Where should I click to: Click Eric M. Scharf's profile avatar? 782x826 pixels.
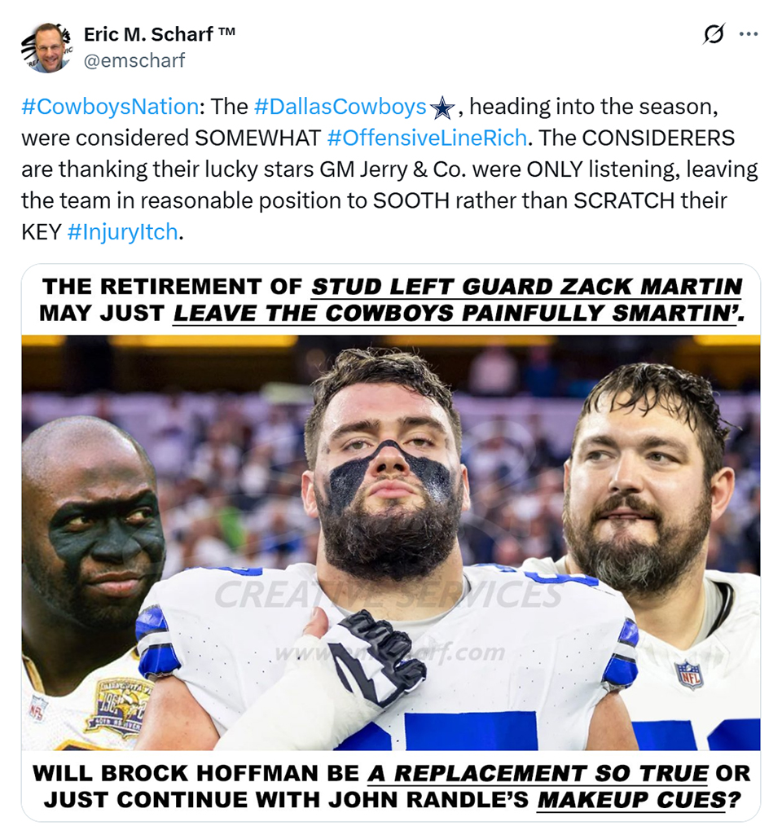click(46, 47)
